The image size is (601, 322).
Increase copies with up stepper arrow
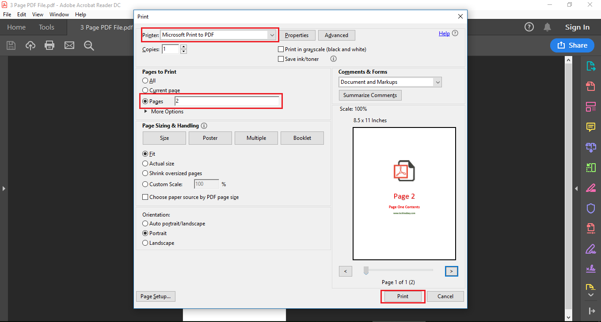click(x=184, y=47)
